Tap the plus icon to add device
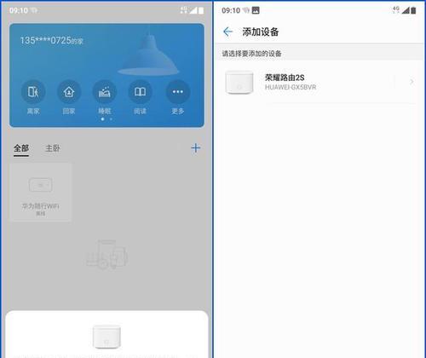 [196, 148]
